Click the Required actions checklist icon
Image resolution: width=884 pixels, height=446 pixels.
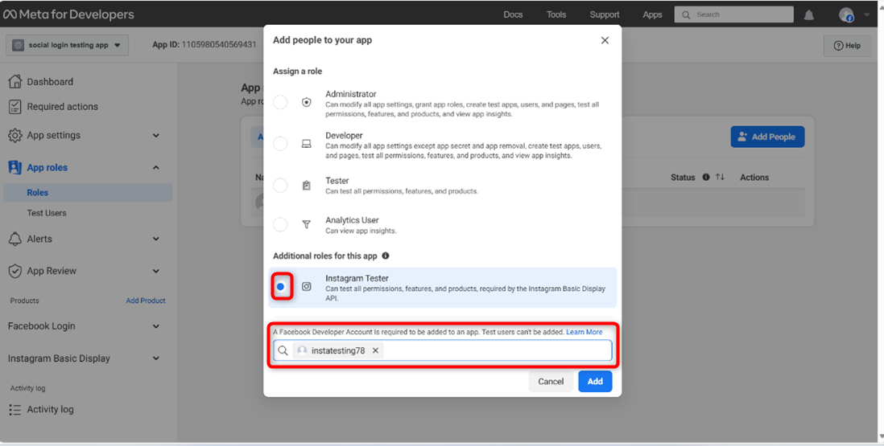tap(15, 107)
